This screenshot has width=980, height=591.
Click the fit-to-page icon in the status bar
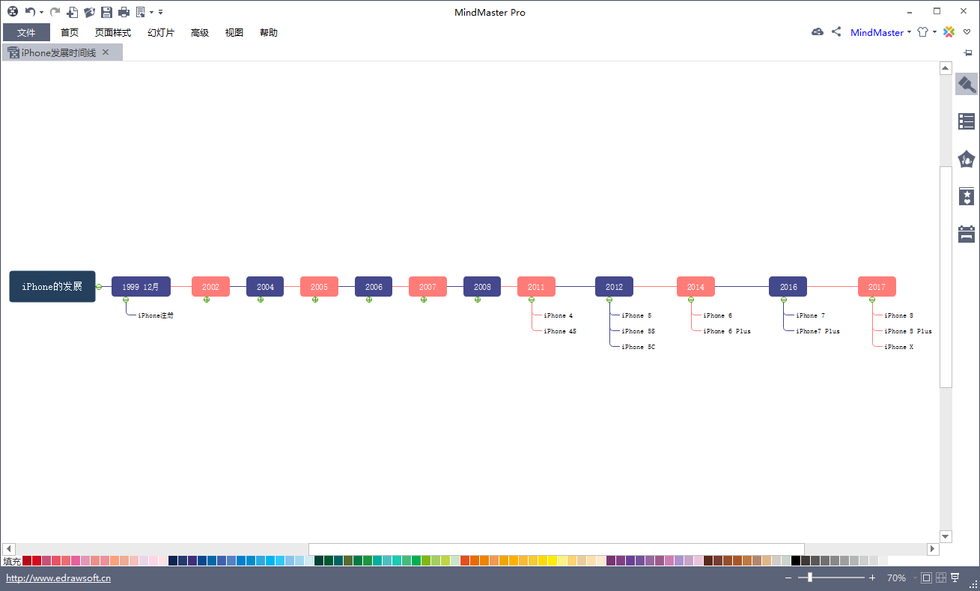tap(927, 578)
